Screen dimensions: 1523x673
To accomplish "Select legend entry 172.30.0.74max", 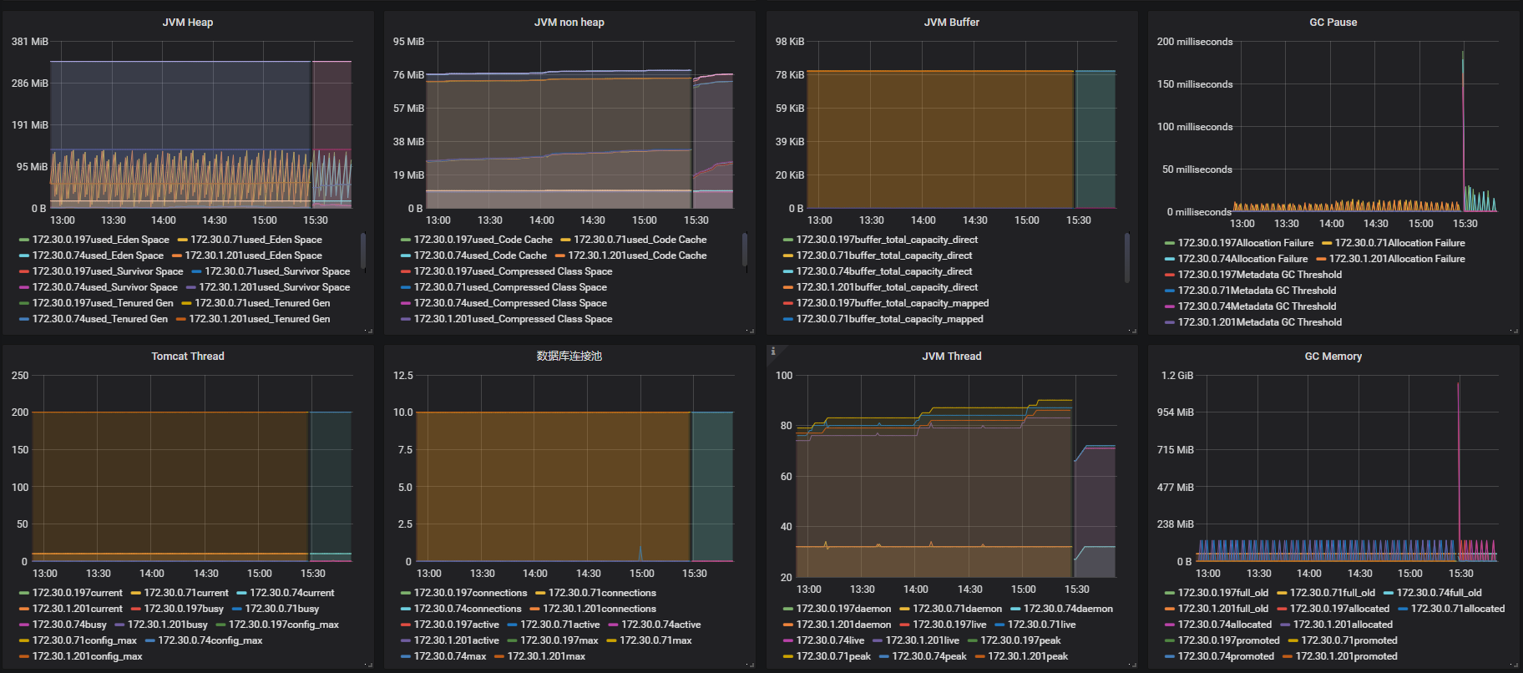I will tap(450, 656).
